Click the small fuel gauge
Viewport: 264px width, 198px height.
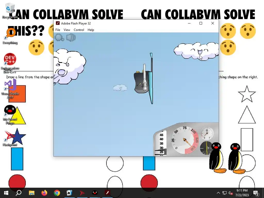pos(207,133)
